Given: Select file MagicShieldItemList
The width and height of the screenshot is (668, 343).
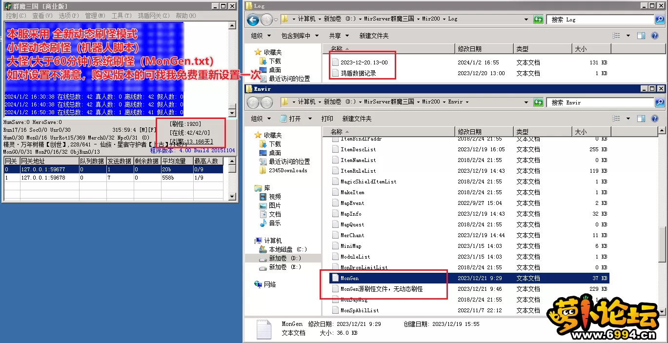Looking at the screenshot, I should [x=364, y=182].
